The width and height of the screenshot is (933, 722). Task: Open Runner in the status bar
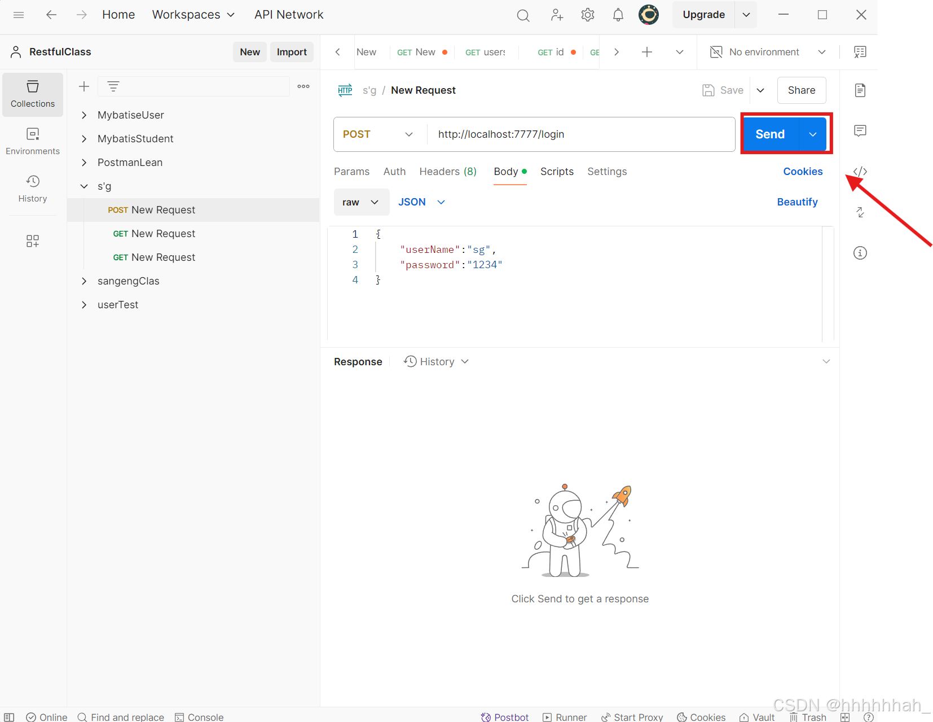(565, 717)
